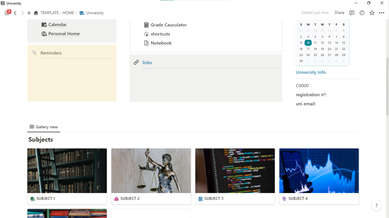This screenshot has width=389, height=218.
Task: Open page history clock icon
Action: tap(362, 13)
